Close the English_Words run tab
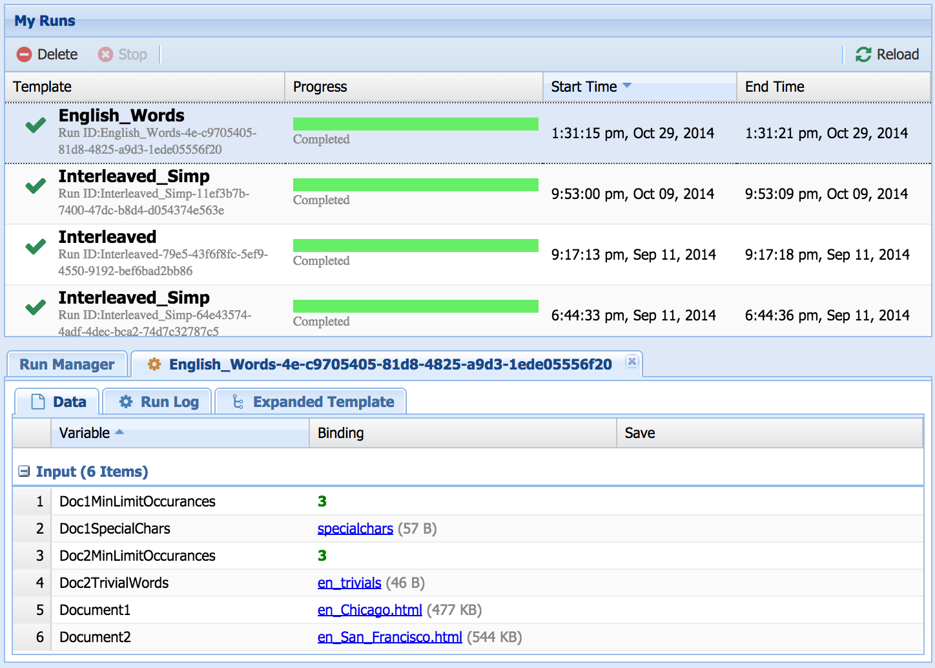Screen dimensions: 935x668 [x=632, y=362]
